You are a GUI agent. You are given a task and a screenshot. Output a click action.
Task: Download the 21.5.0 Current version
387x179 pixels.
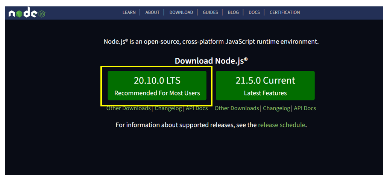pyautogui.click(x=265, y=86)
